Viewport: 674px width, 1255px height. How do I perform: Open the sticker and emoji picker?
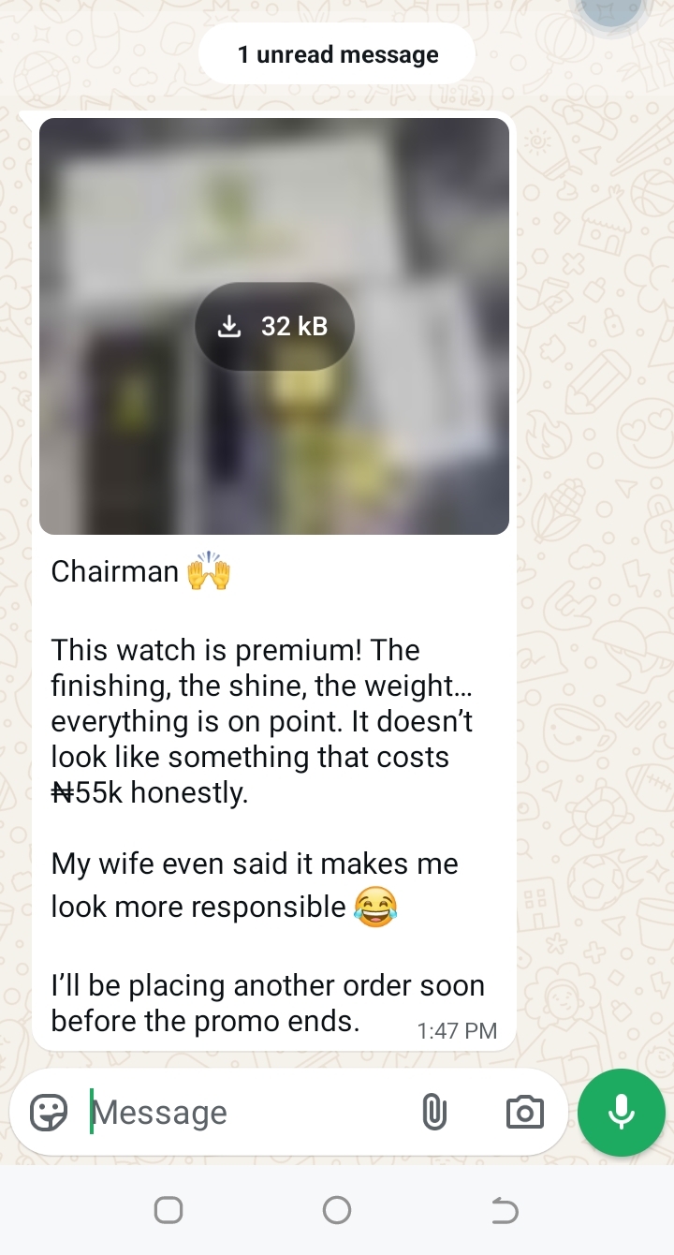pyautogui.click(x=49, y=1113)
